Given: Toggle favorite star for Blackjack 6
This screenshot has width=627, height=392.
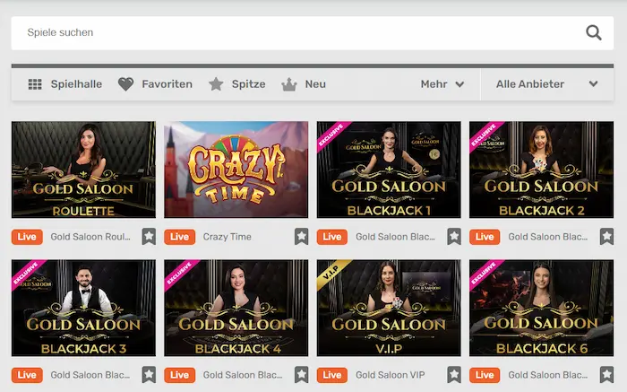Looking at the screenshot, I should (606, 375).
